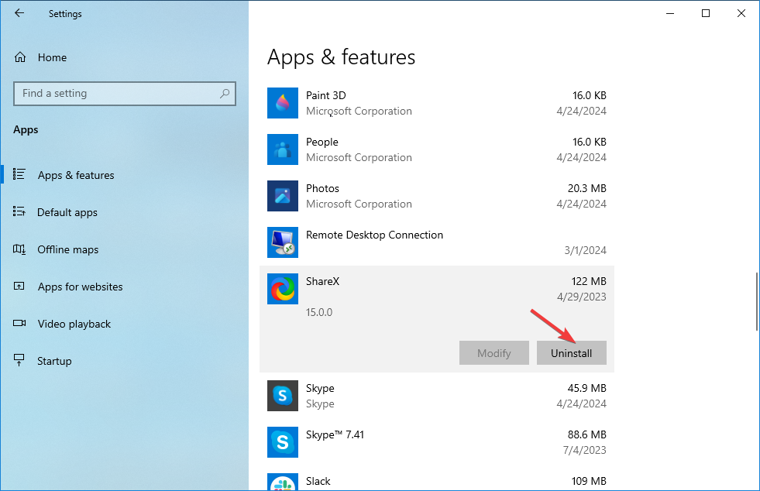Select the Photos list entry name
760x491 pixels.
point(322,188)
